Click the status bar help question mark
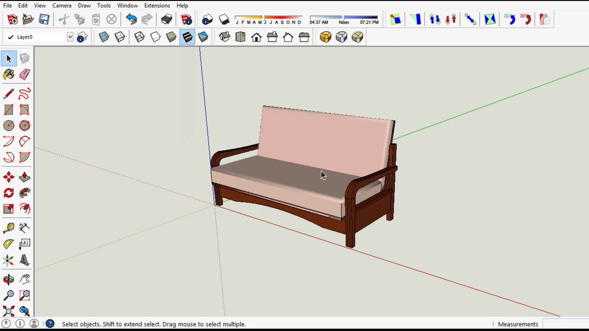 click(50, 324)
